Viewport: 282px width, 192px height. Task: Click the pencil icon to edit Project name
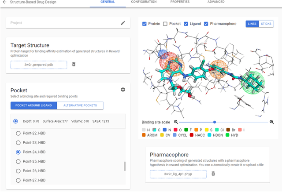click(x=123, y=23)
